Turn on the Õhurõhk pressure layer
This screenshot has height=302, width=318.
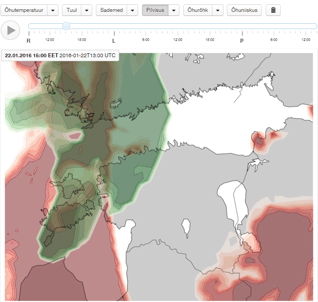tap(198, 10)
